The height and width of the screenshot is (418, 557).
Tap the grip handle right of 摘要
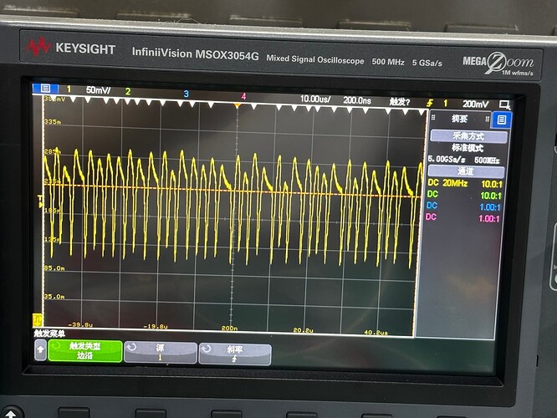[x=488, y=120]
